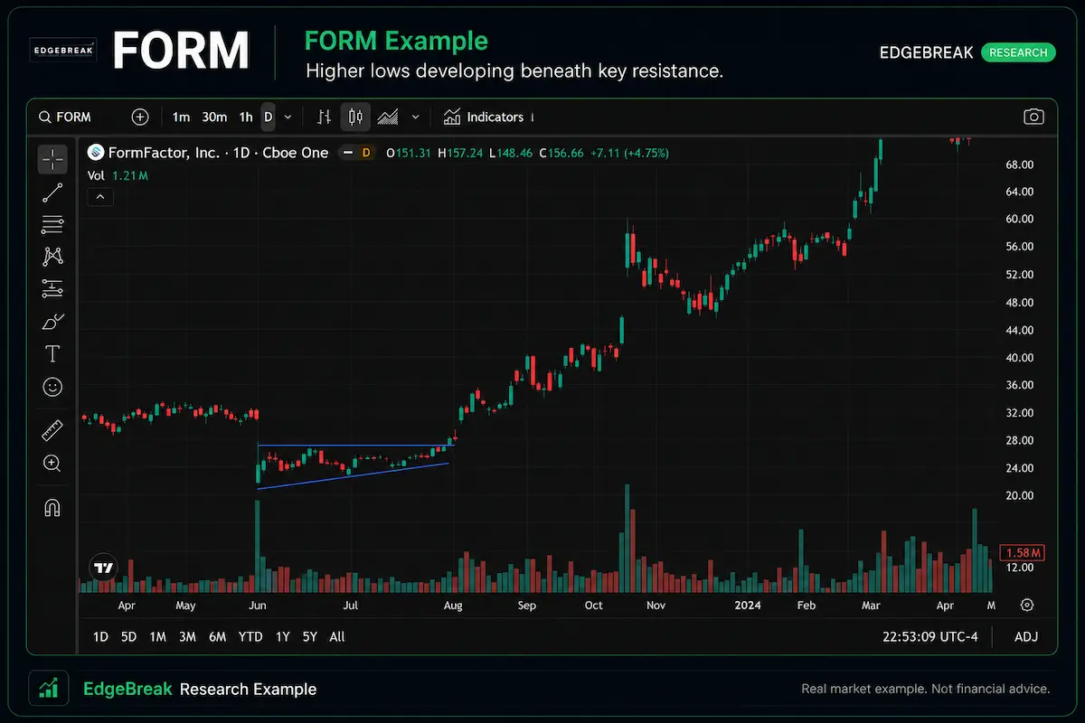Switch to the 30m interval
Image resolution: width=1085 pixels, height=723 pixels.
click(x=214, y=117)
